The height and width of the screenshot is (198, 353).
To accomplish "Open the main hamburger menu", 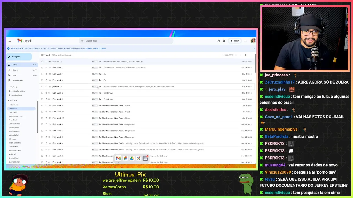I will pyautogui.click(x=10, y=41).
